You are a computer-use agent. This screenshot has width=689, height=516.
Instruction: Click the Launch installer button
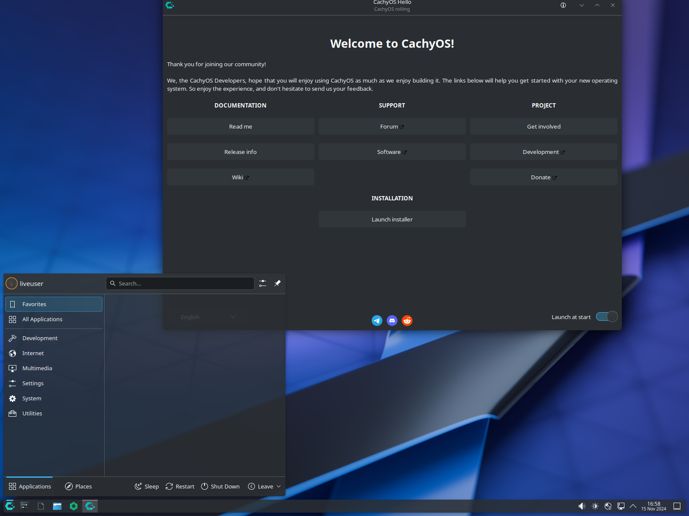[x=392, y=219]
